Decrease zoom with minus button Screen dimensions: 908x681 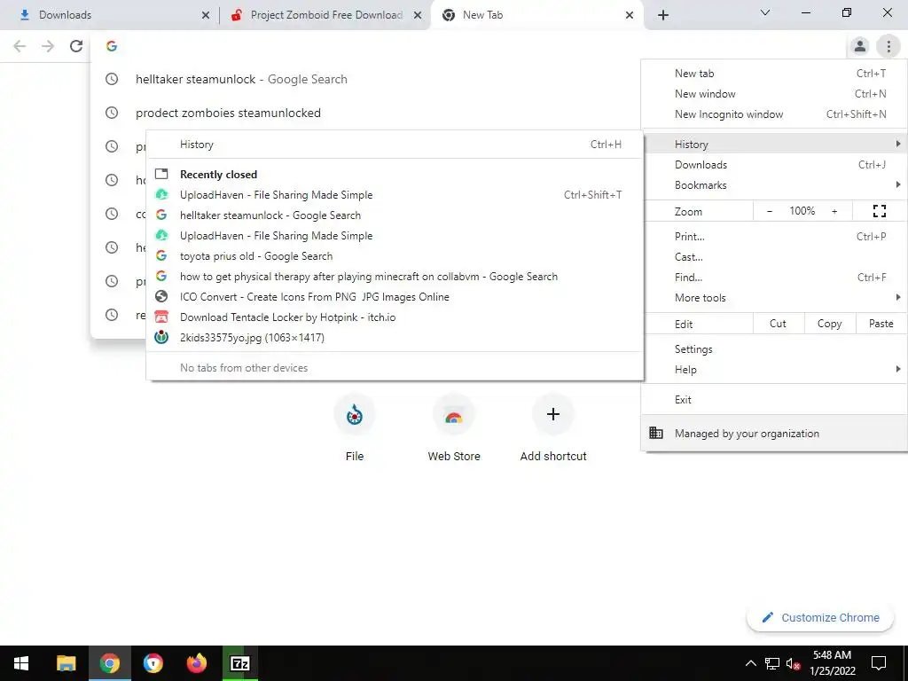click(770, 211)
